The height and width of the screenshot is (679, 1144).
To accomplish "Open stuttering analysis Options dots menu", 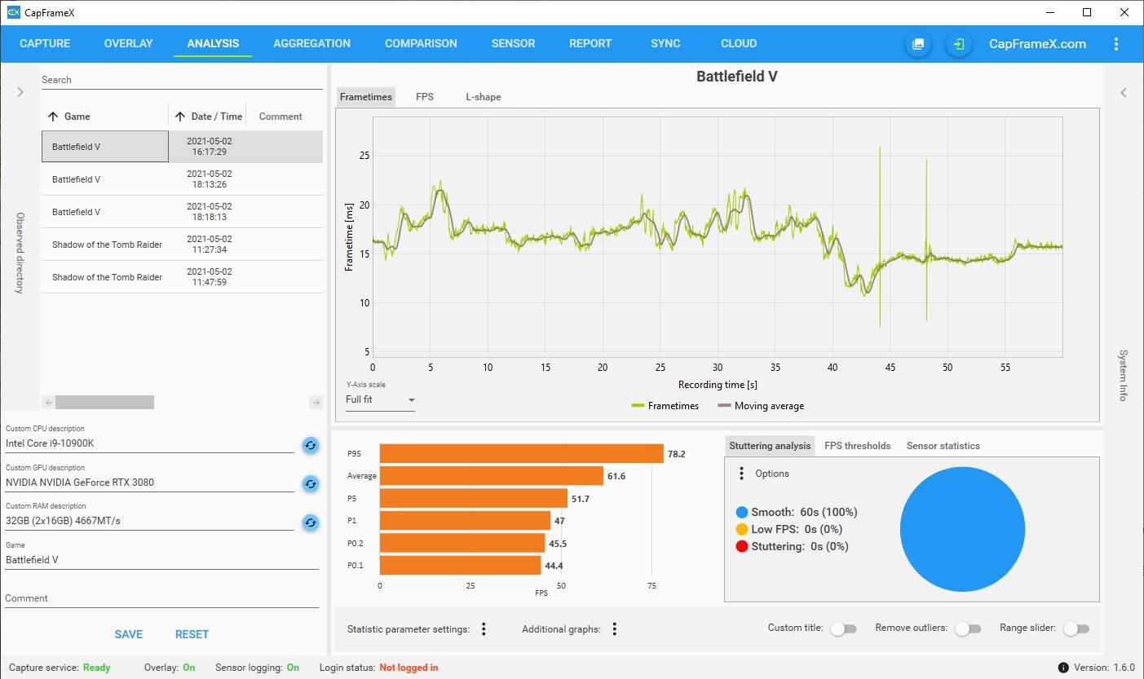I will (741, 474).
